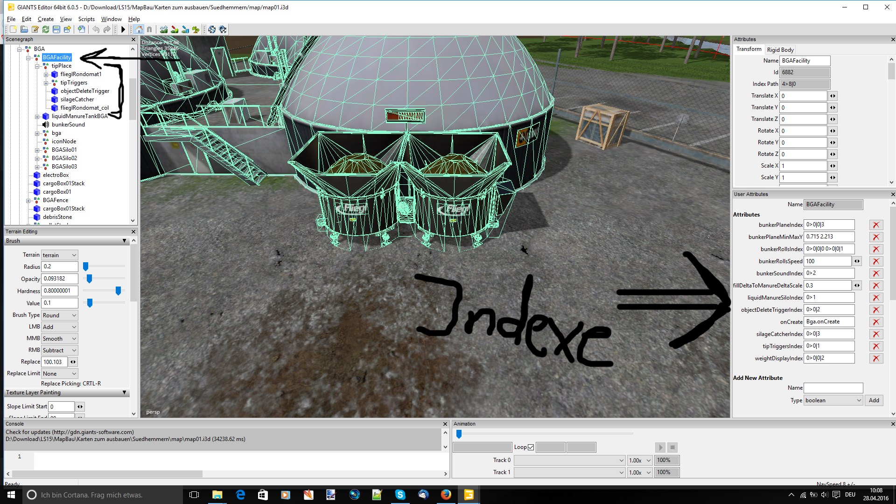This screenshot has height=504, width=896.
Task: Click the Opacity slider handle
Action: (89, 279)
